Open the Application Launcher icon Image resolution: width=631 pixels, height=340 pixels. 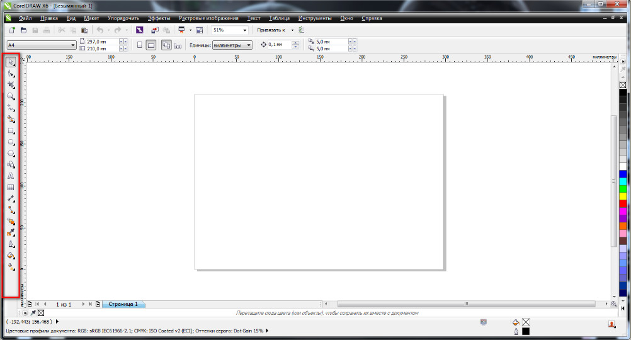point(181,30)
